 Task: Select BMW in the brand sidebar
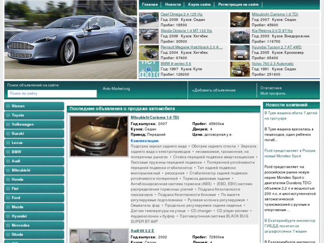[34, 152]
